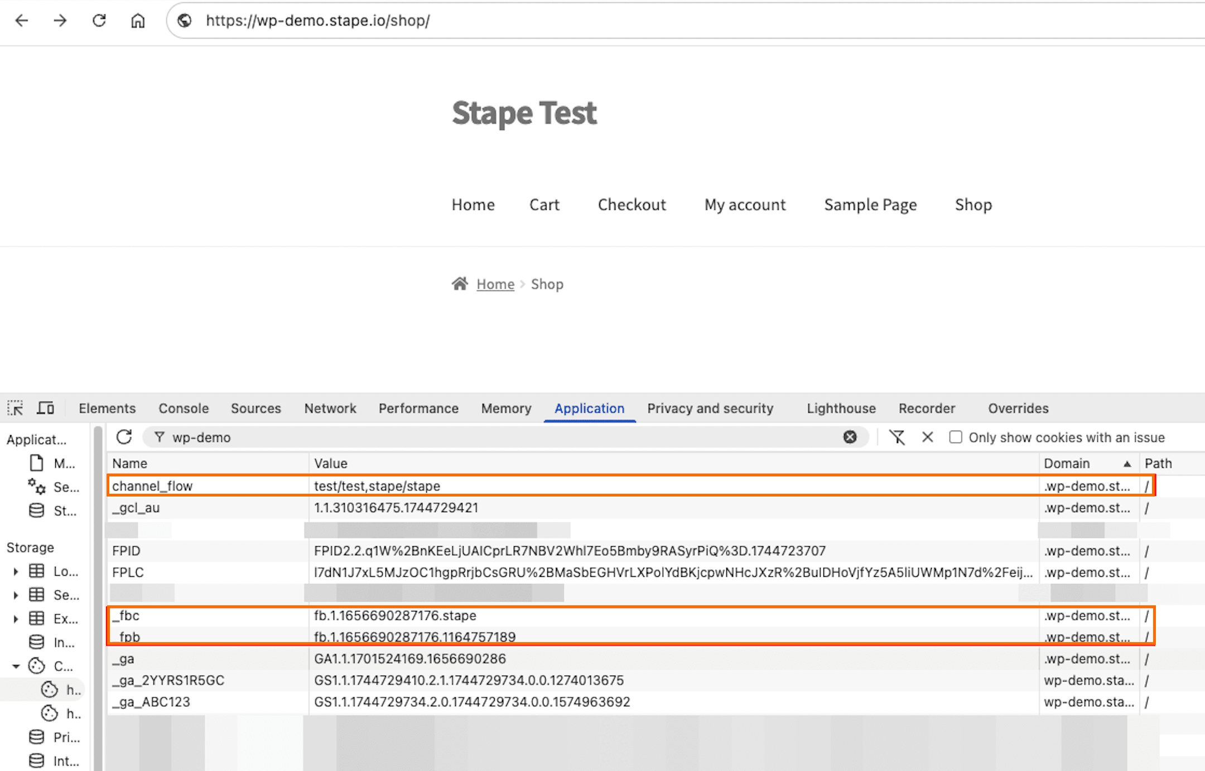Viewport: 1205px width, 771px height.
Task: Click the cookie filter input field
Action: click(x=502, y=437)
